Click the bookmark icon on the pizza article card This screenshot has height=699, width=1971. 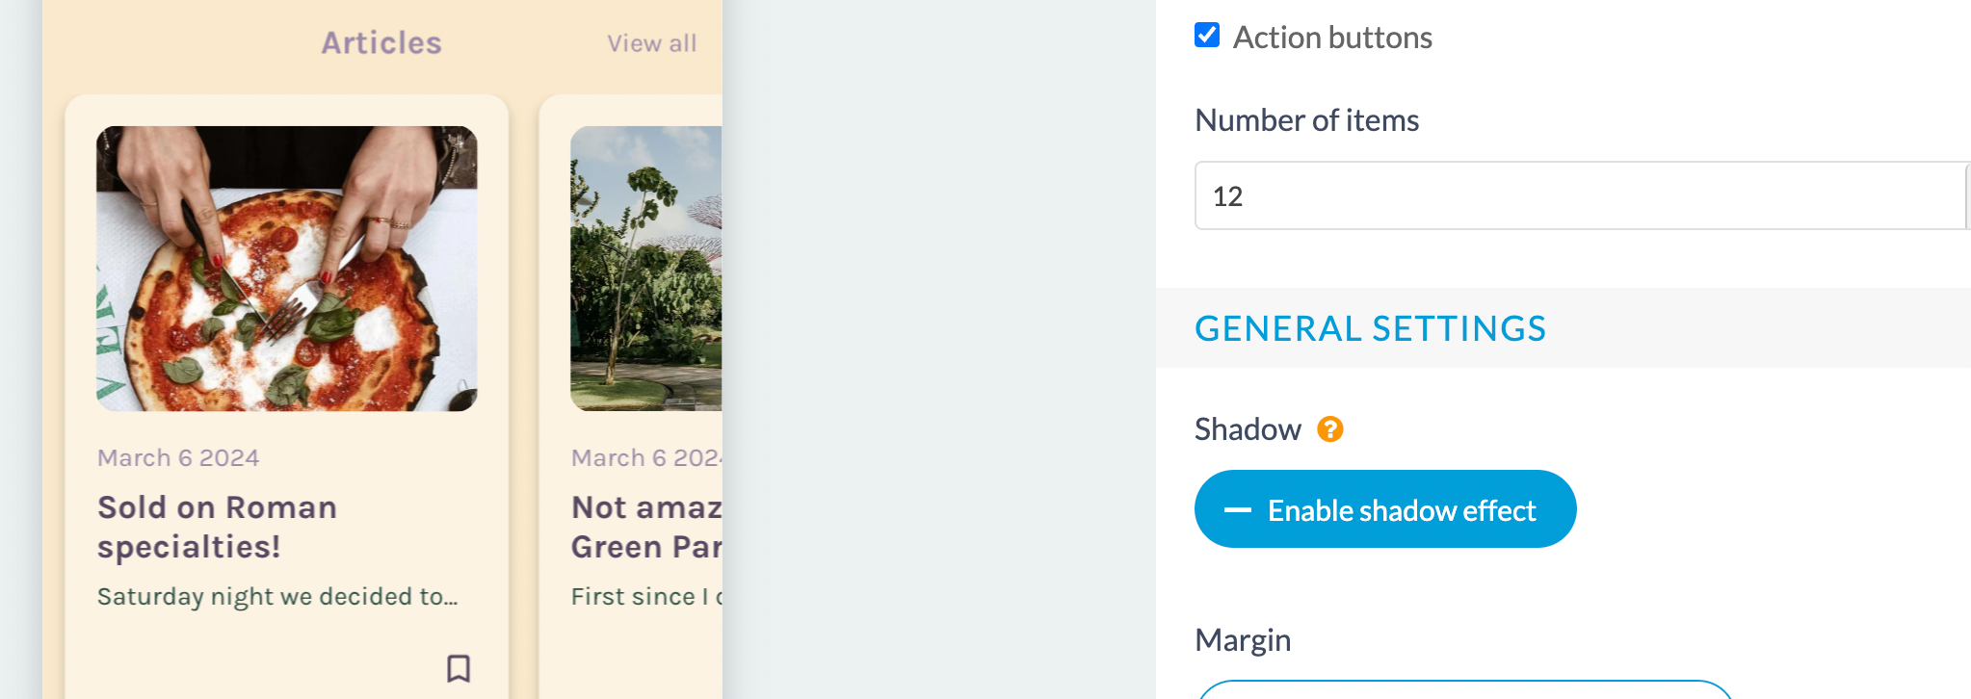pyautogui.click(x=459, y=668)
